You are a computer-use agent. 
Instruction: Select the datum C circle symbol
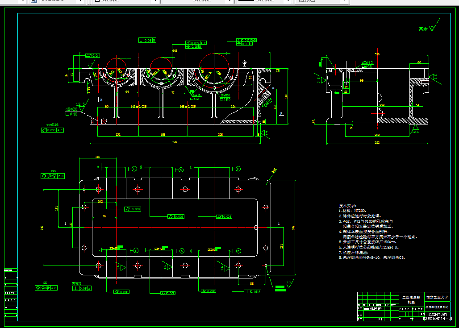click(x=134, y=169)
